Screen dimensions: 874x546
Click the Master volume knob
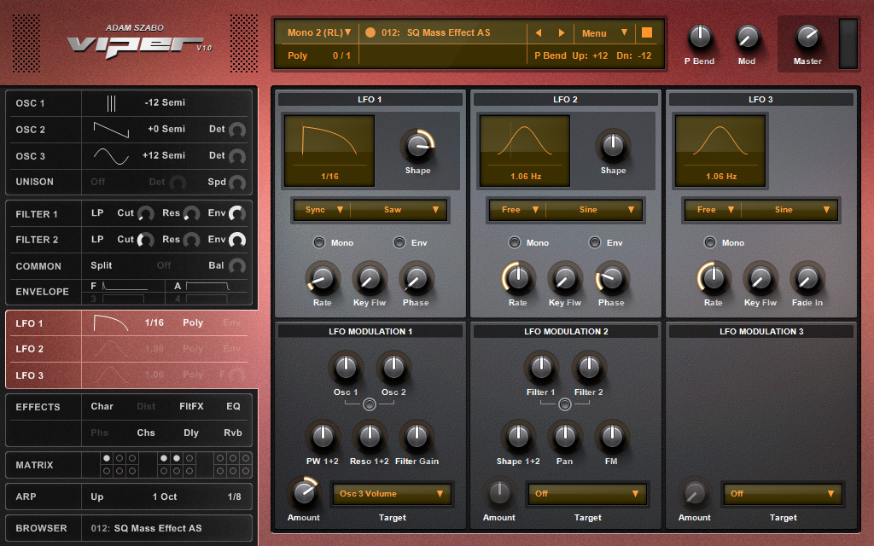[x=807, y=37]
